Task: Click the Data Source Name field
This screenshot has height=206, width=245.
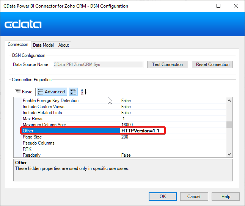Action: [98, 64]
